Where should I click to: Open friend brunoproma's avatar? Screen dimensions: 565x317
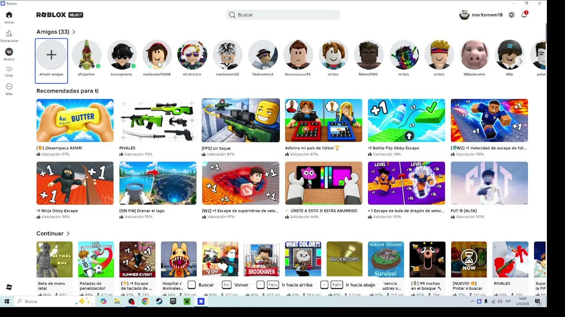pos(121,55)
